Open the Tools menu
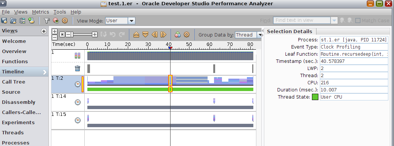The width and height of the screenshot is (394, 146). 59,12
